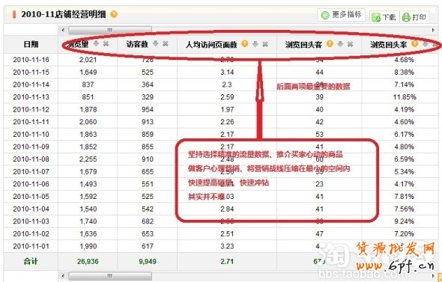The image size is (442, 282).
Task: Click the top scrollbar right arrow
Action: [x=433, y=30]
